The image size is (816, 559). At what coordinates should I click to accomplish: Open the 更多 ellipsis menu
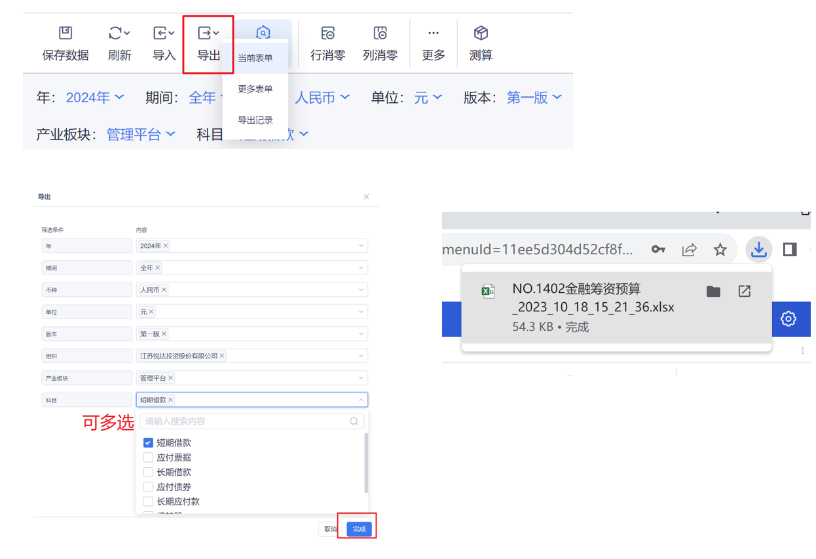coord(433,33)
